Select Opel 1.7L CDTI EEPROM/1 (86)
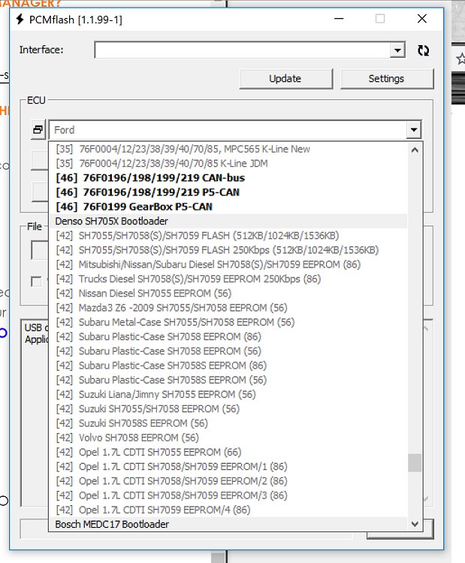The height and width of the screenshot is (563, 465). [x=228, y=467]
